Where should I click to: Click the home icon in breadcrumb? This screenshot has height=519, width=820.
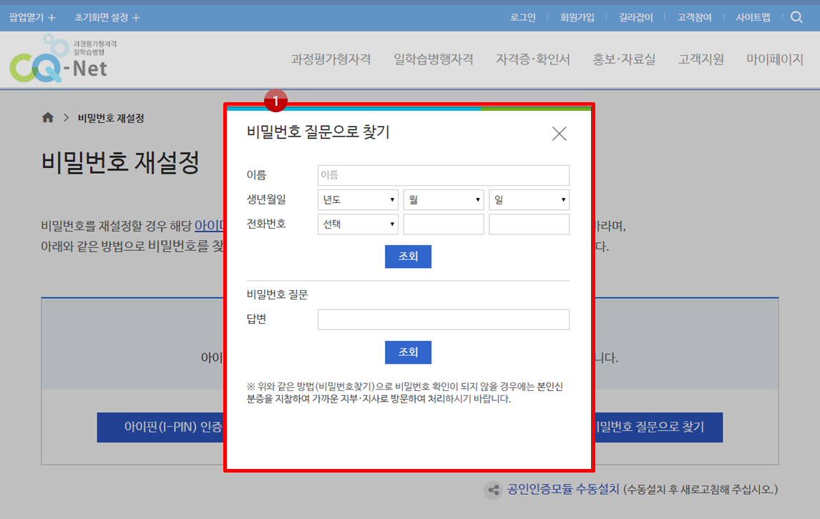point(48,118)
